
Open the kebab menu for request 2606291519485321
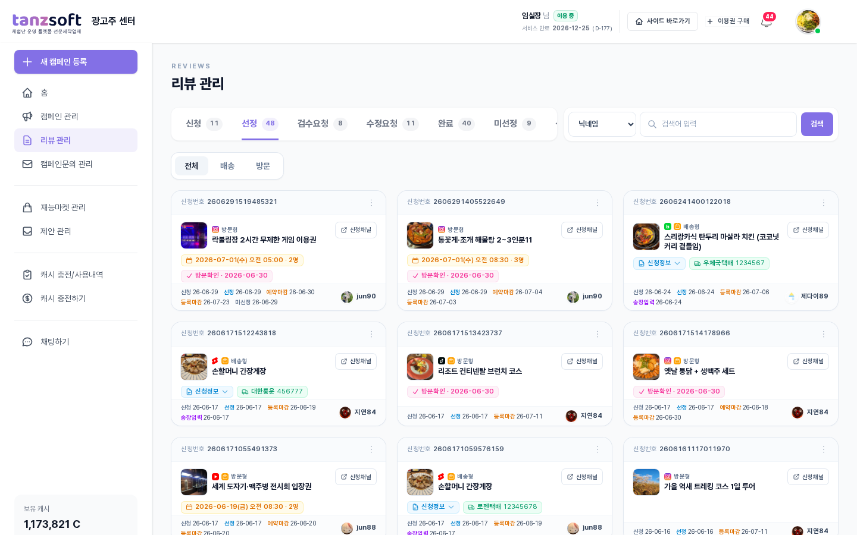click(371, 203)
